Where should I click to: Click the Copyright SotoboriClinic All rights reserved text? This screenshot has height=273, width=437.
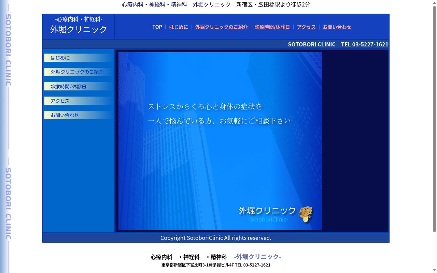click(216, 238)
